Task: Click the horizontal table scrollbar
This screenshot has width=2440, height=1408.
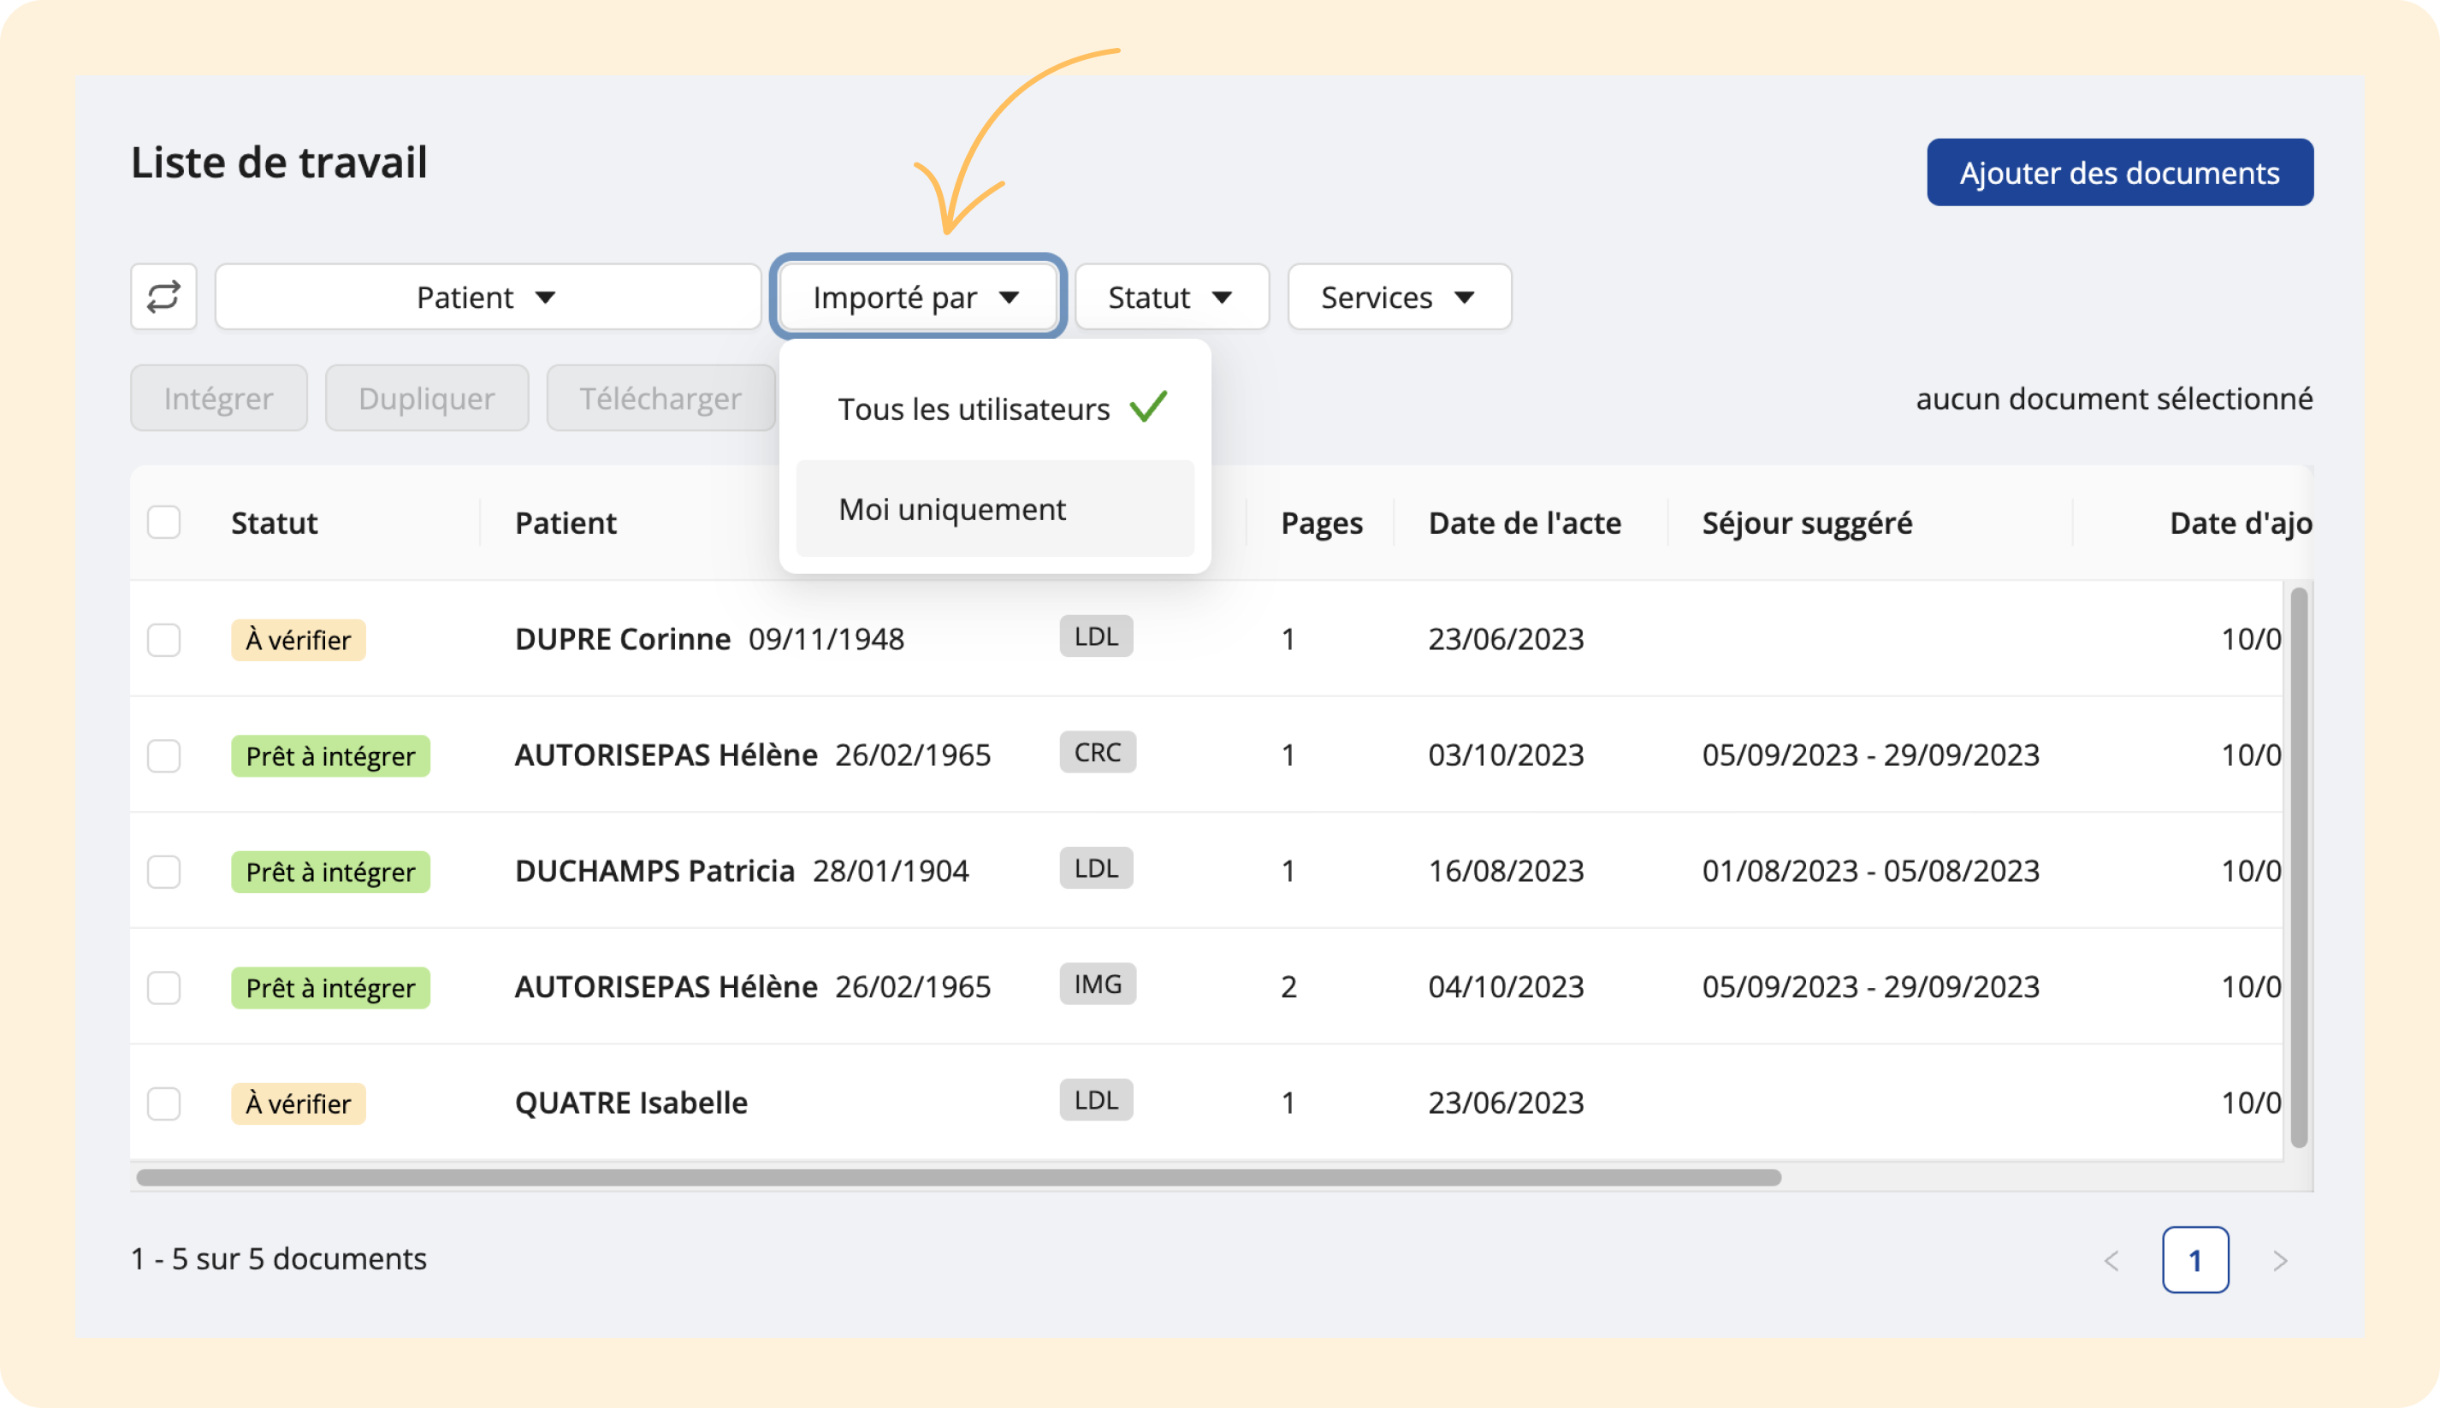Action: (x=958, y=1178)
